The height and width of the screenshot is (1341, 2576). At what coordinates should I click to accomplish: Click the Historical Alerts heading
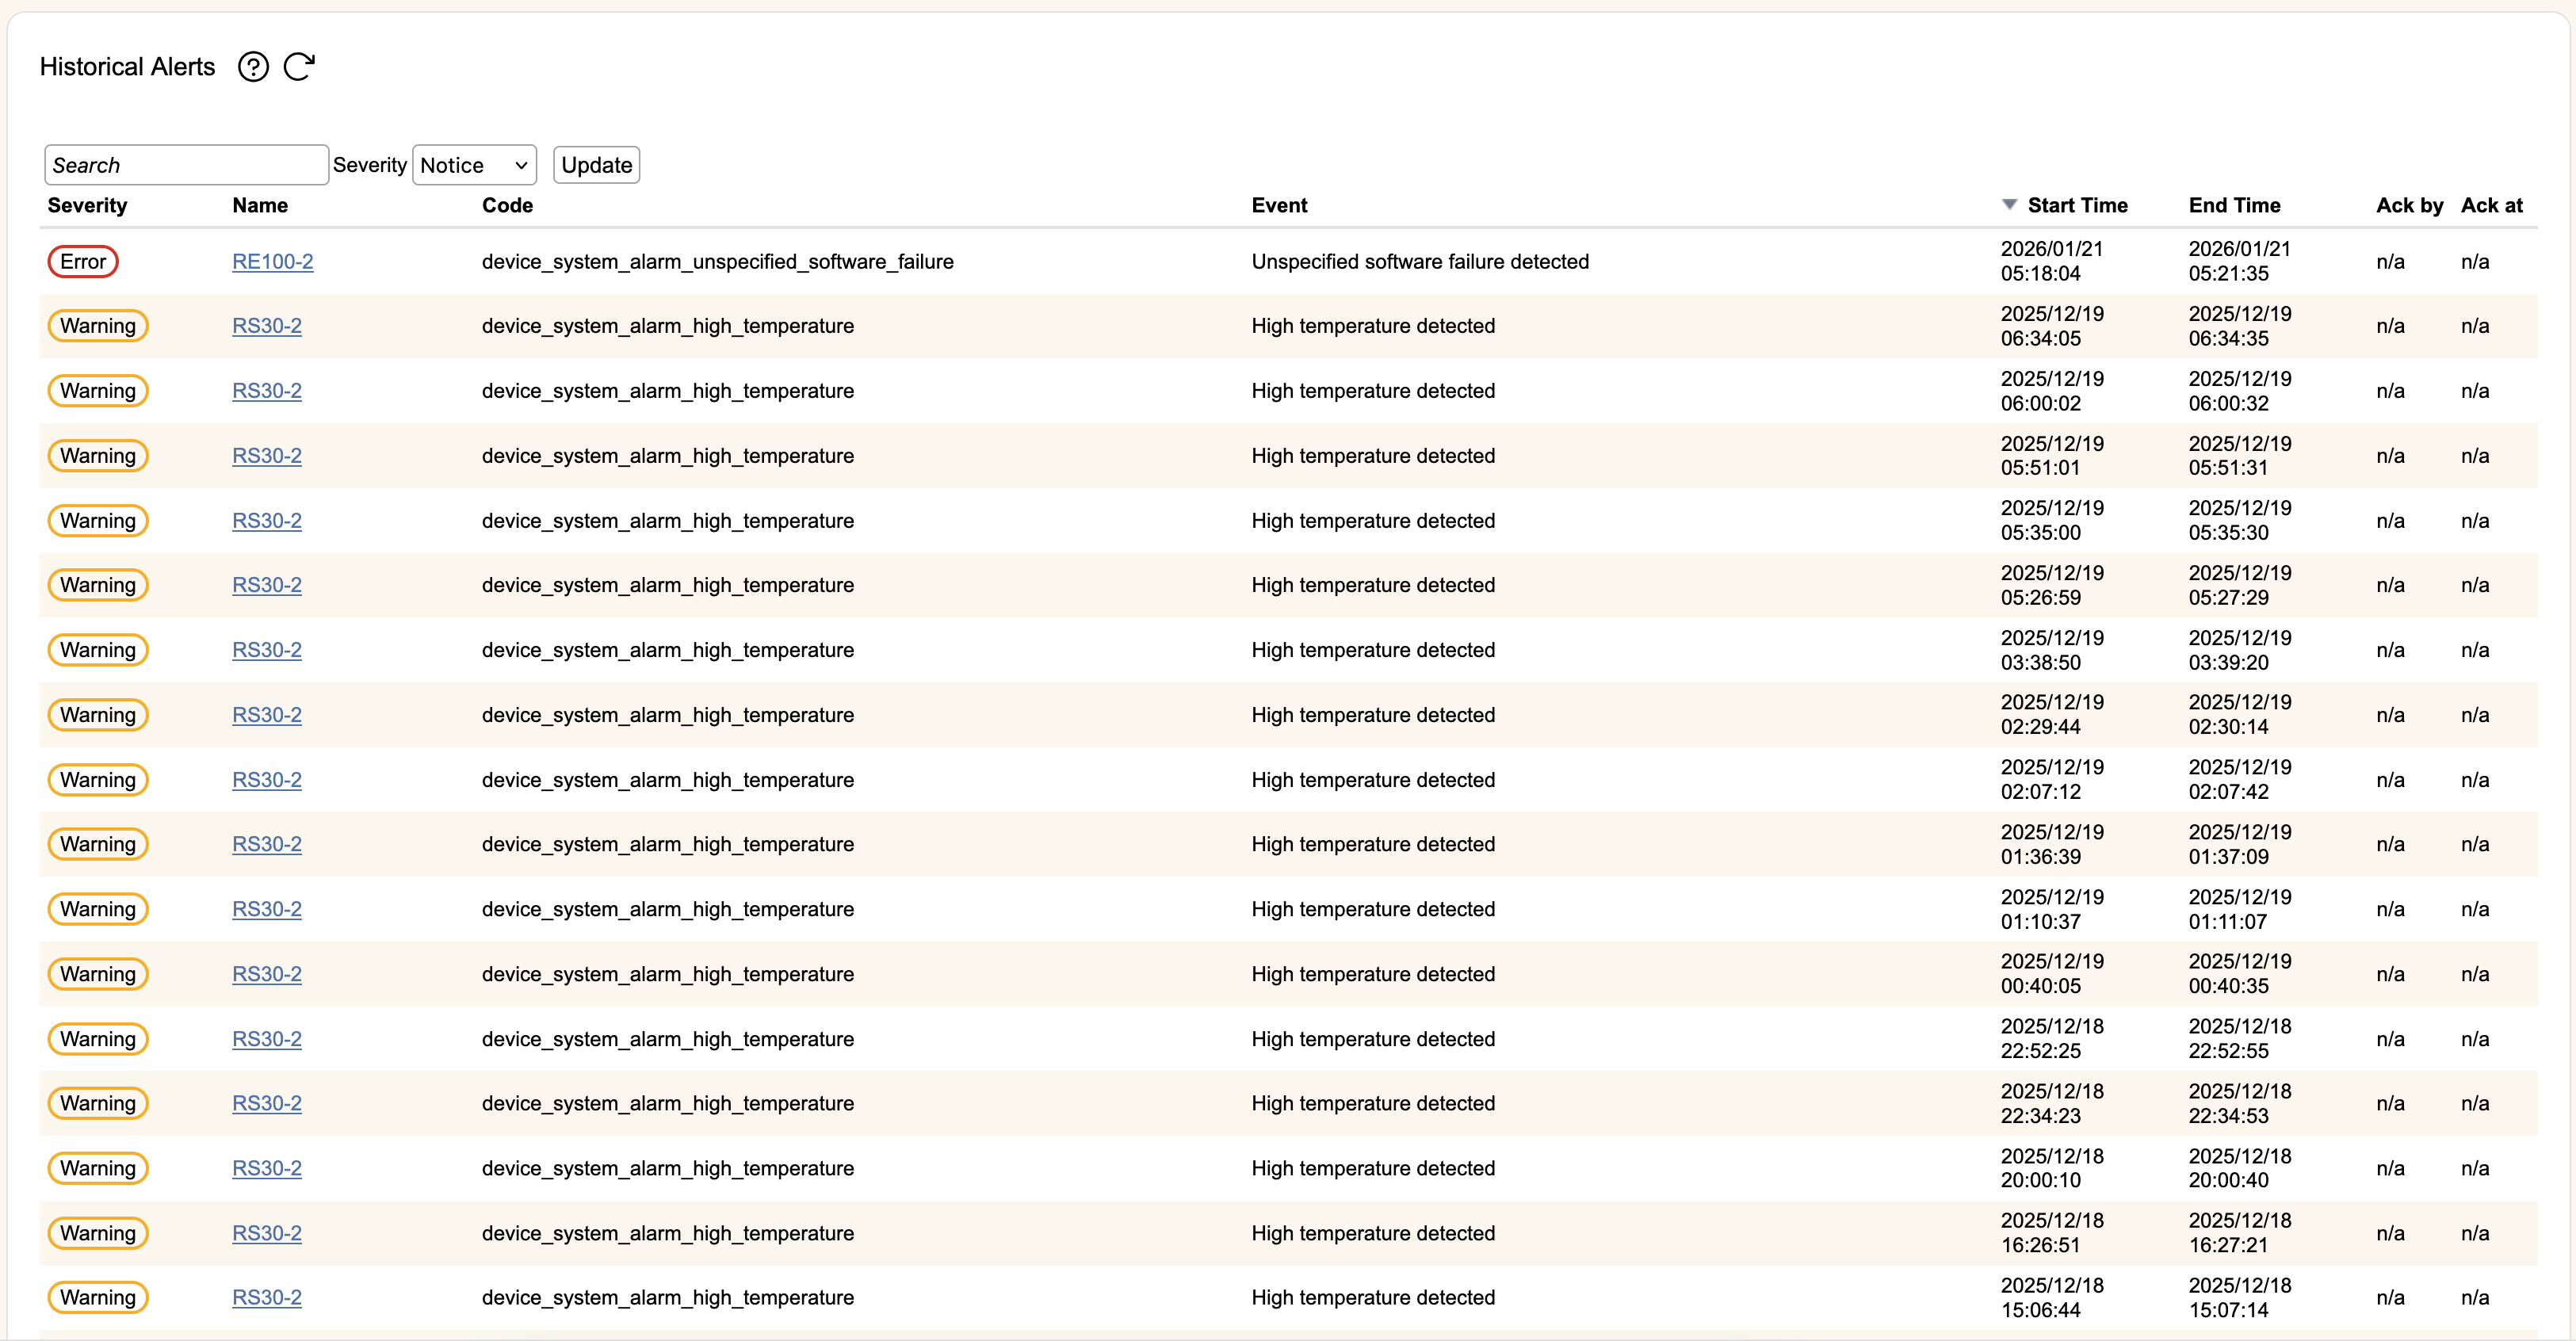point(127,67)
